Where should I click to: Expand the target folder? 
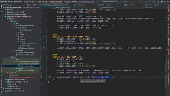point(8,73)
